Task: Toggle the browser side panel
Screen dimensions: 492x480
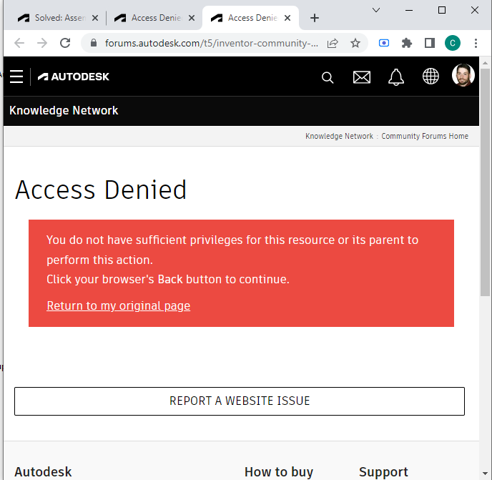Action: pyautogui.click(x=430, y=43)
